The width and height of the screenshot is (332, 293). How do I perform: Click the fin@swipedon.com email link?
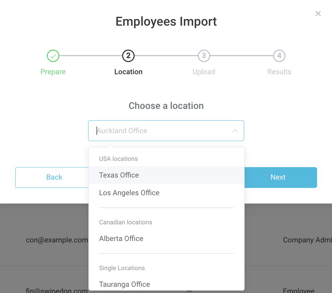pyautogui.click(x=56, y=291)
